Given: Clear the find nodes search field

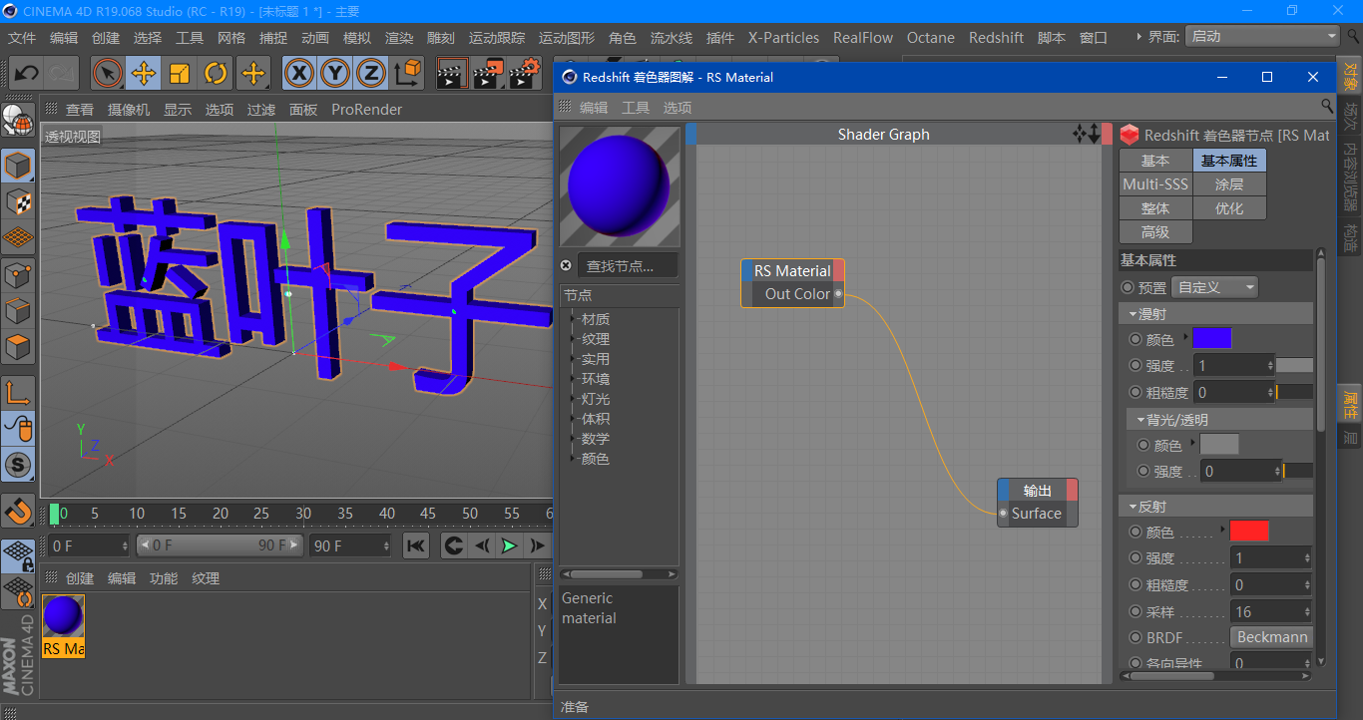Looking at the screenshot, I should tap(566, 265).
